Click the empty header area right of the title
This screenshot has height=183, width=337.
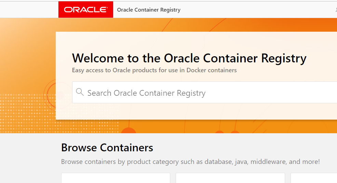tap(256, 10)
